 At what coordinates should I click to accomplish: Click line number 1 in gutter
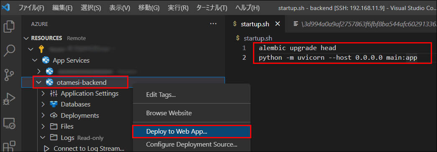point(244,48)
